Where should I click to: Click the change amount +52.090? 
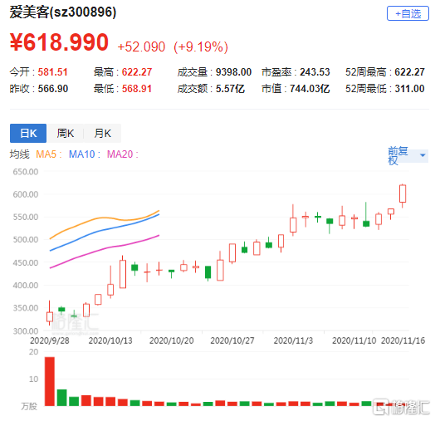[x=141, y=47]
